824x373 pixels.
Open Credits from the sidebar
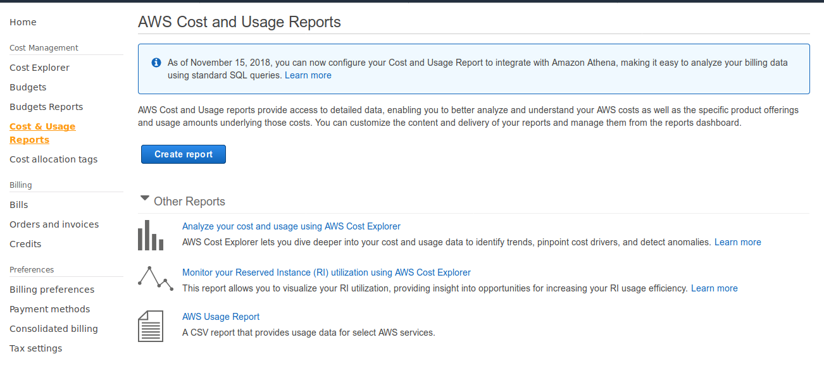coord(25,244)
